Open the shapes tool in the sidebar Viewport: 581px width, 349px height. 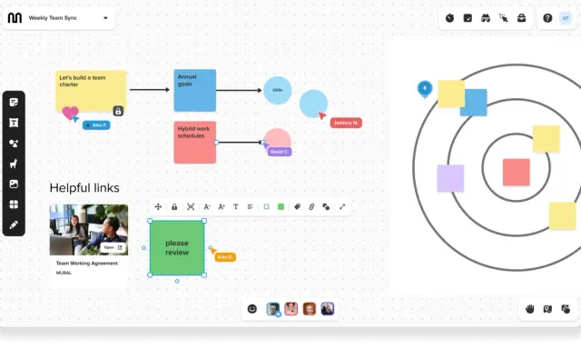(14, 144)
